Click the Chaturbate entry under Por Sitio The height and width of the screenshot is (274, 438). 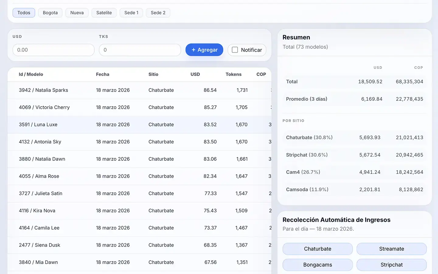[309, 137]
